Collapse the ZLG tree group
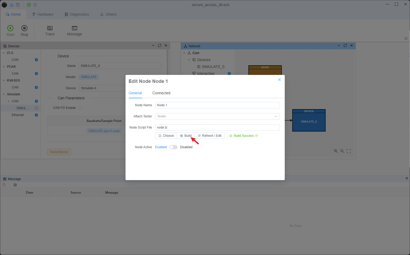The width and height of the screenshot is (410, 255). pos(4,53)
